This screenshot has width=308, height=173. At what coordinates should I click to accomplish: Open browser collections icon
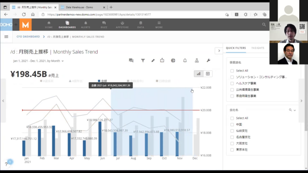(264, 14)
